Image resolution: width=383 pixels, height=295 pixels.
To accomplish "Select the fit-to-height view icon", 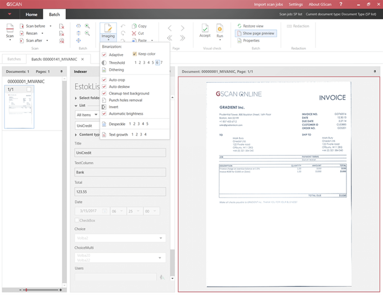I will [x=79, y=33].
